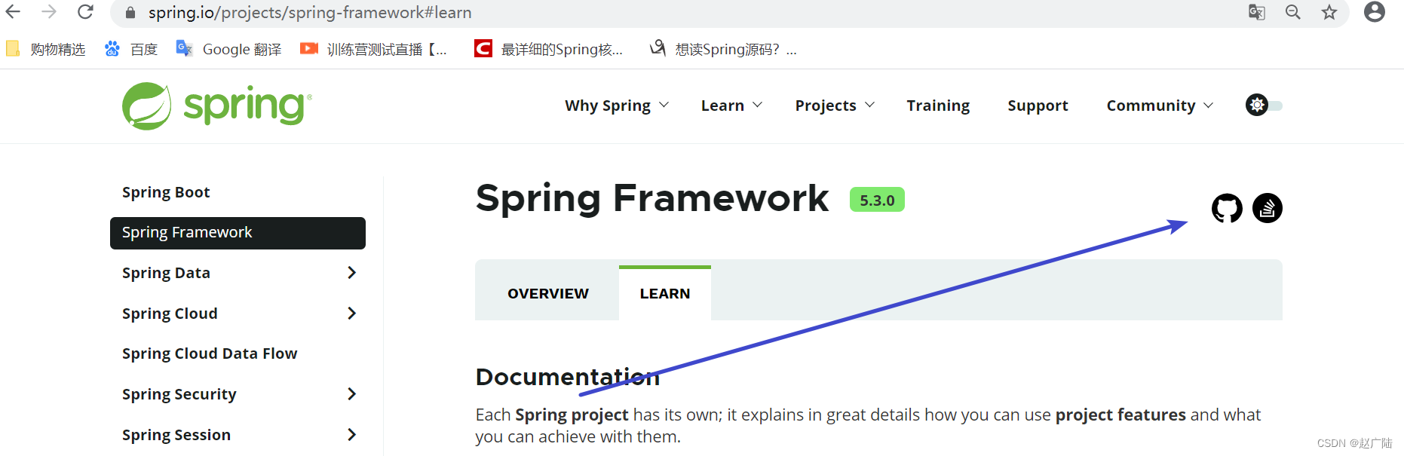
Task: Open Spring Data project link
Action: point(166,273)
